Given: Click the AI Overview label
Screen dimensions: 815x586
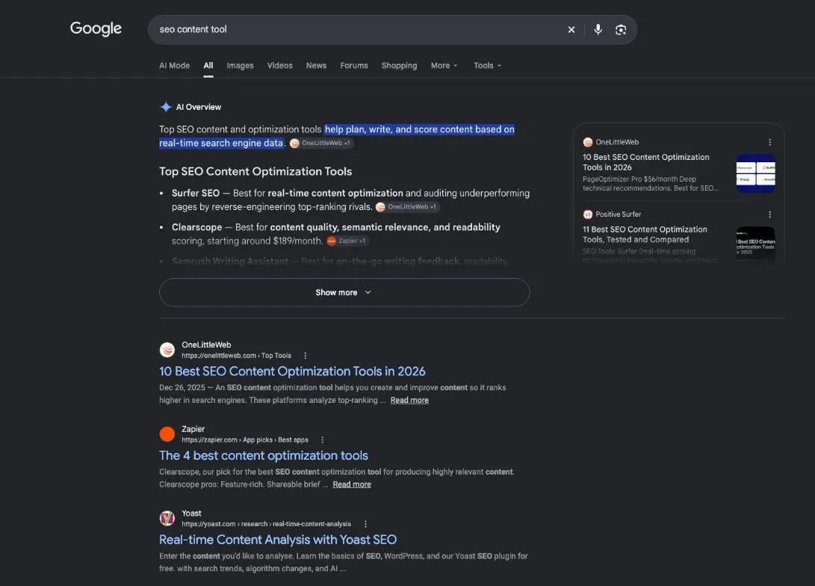Looking at the screenshot, I should click(199, 107).
